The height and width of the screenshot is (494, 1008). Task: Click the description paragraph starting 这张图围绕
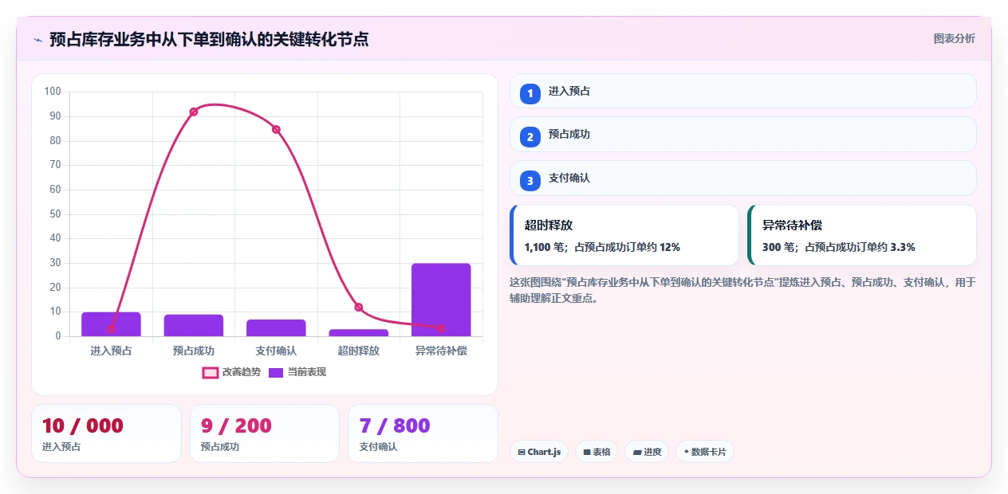(742, 290)
